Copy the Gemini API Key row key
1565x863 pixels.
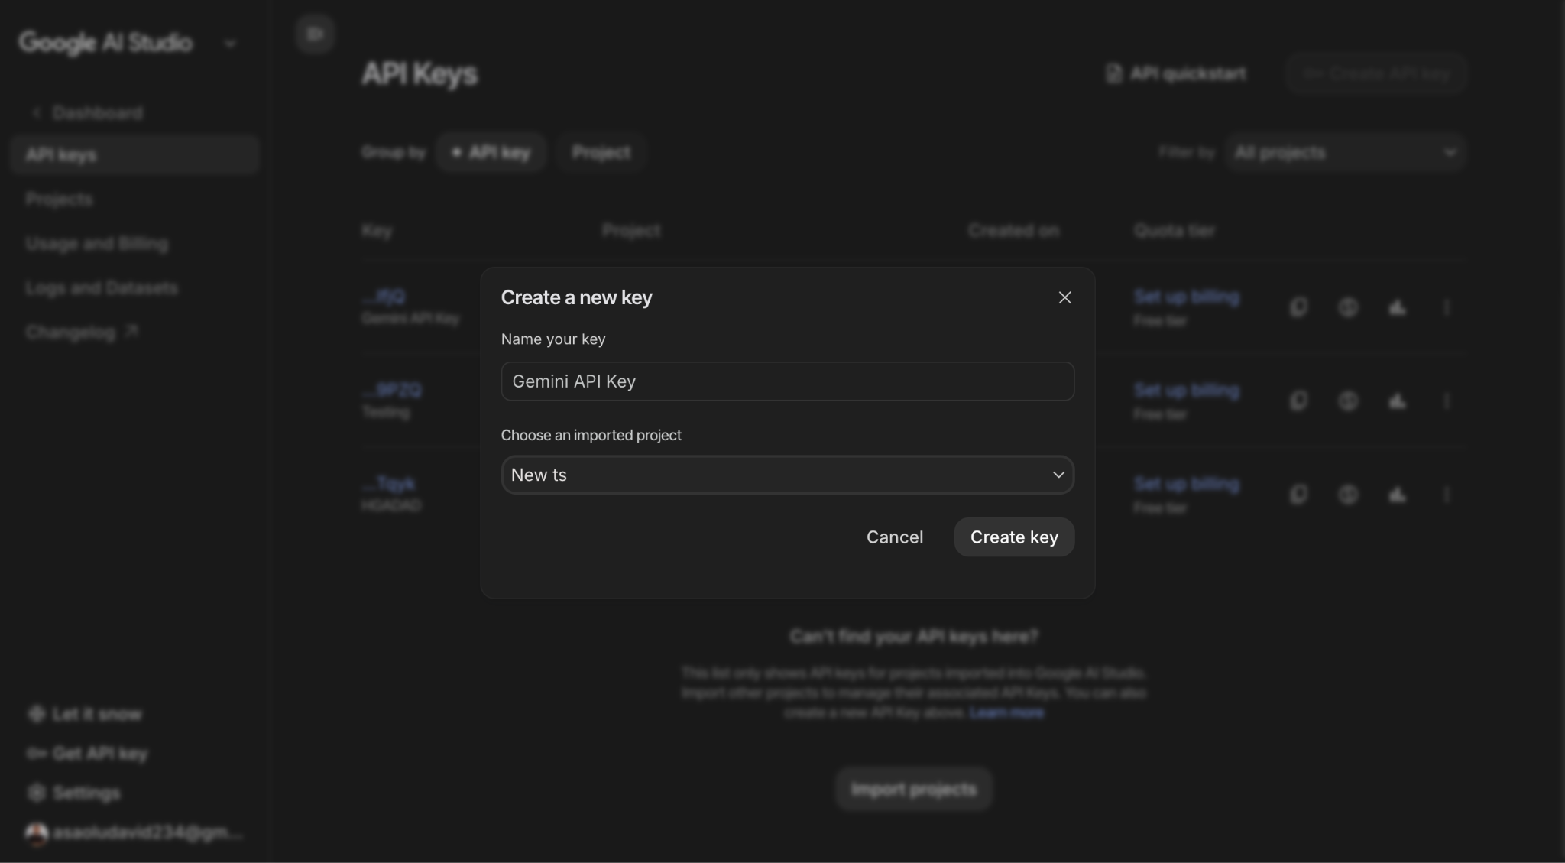point(1298,307)
